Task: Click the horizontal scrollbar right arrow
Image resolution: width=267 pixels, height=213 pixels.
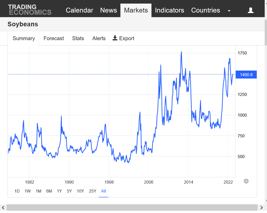Action: click(x=261, y=207)
